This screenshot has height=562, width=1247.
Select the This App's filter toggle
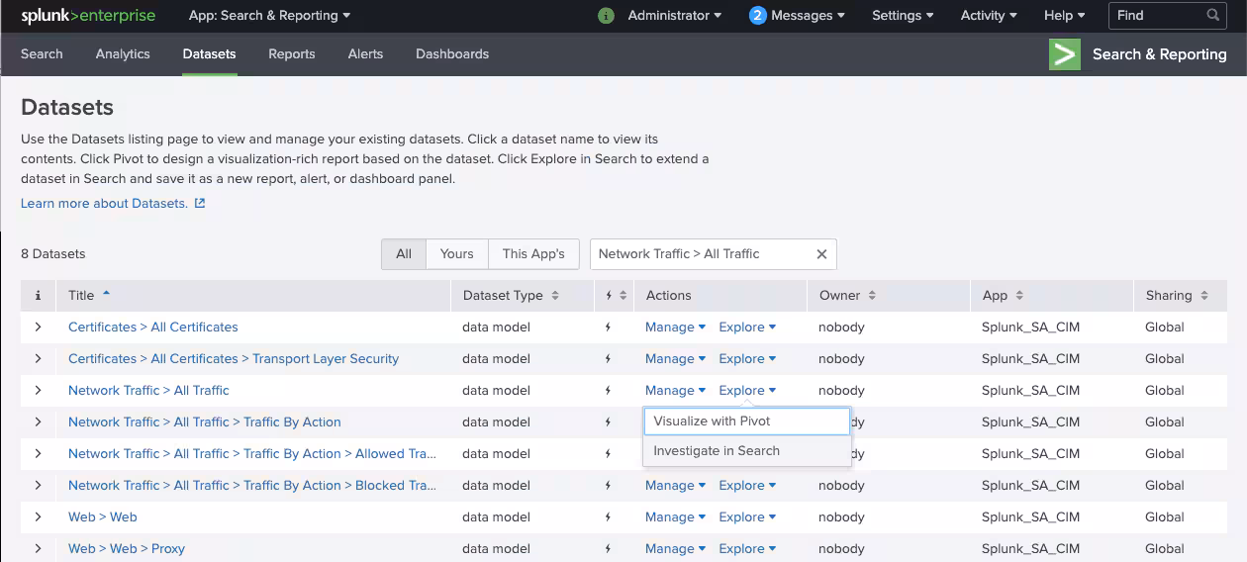(532, 254)
